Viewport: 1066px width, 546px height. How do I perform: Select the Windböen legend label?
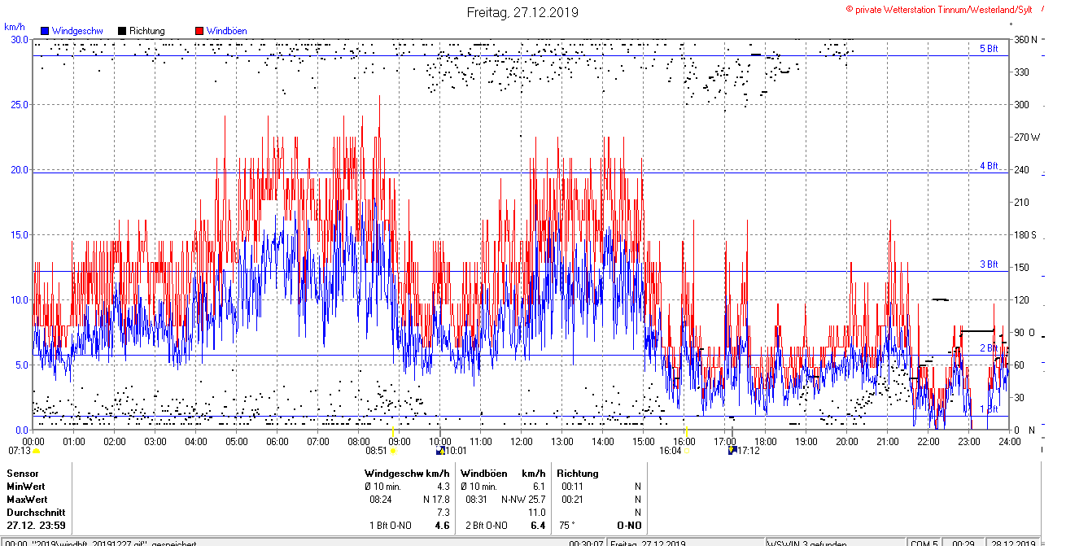click(225, 31)
